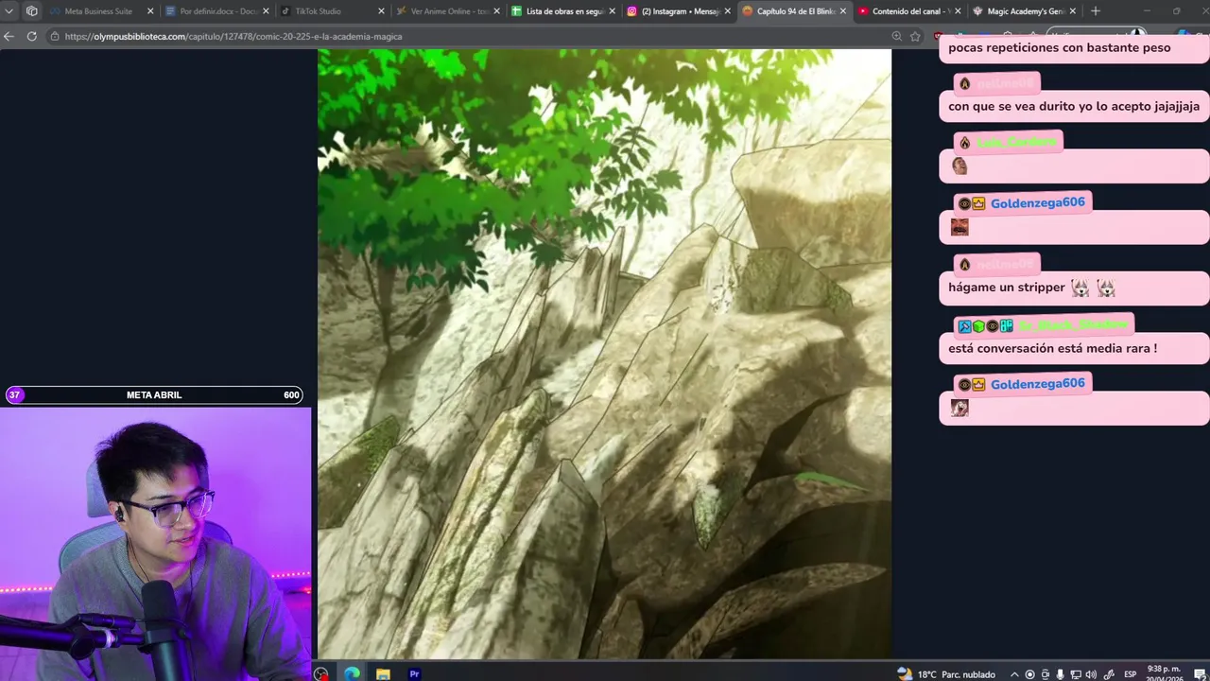Open the zoom magnifier in address bar

[x=897, y=36]
